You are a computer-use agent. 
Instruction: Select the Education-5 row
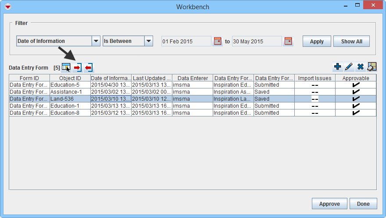tap(70, 85)
